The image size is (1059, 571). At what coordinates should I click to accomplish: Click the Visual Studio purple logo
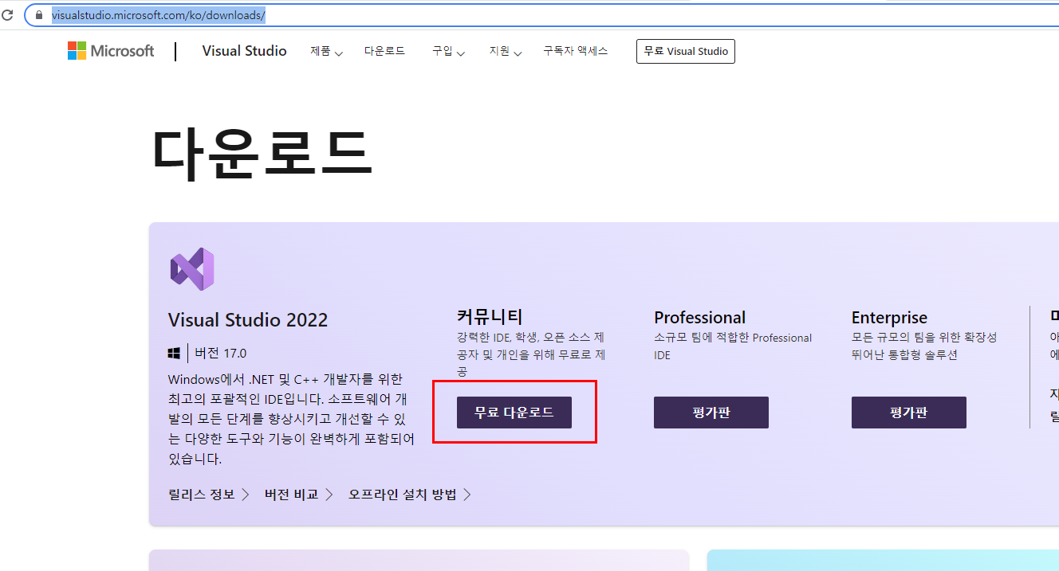(192, 268)
